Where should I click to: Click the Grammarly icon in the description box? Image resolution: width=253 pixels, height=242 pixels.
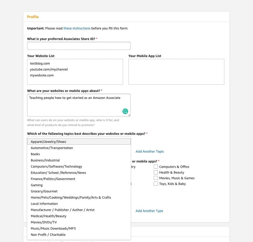125,111
